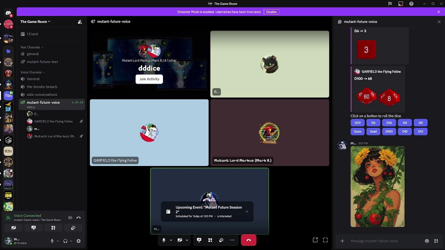Screen dimensions: 445x250
Task: Launch an activity from call control bar
Action: [210, 240]
